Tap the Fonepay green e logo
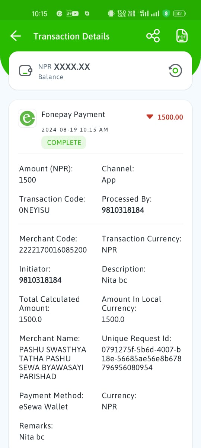This screenshot has height=448, width=201. (x=27, y=118)
